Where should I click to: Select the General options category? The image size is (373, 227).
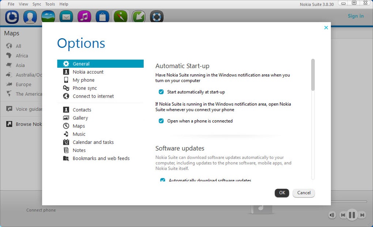[x=101, y=64]
